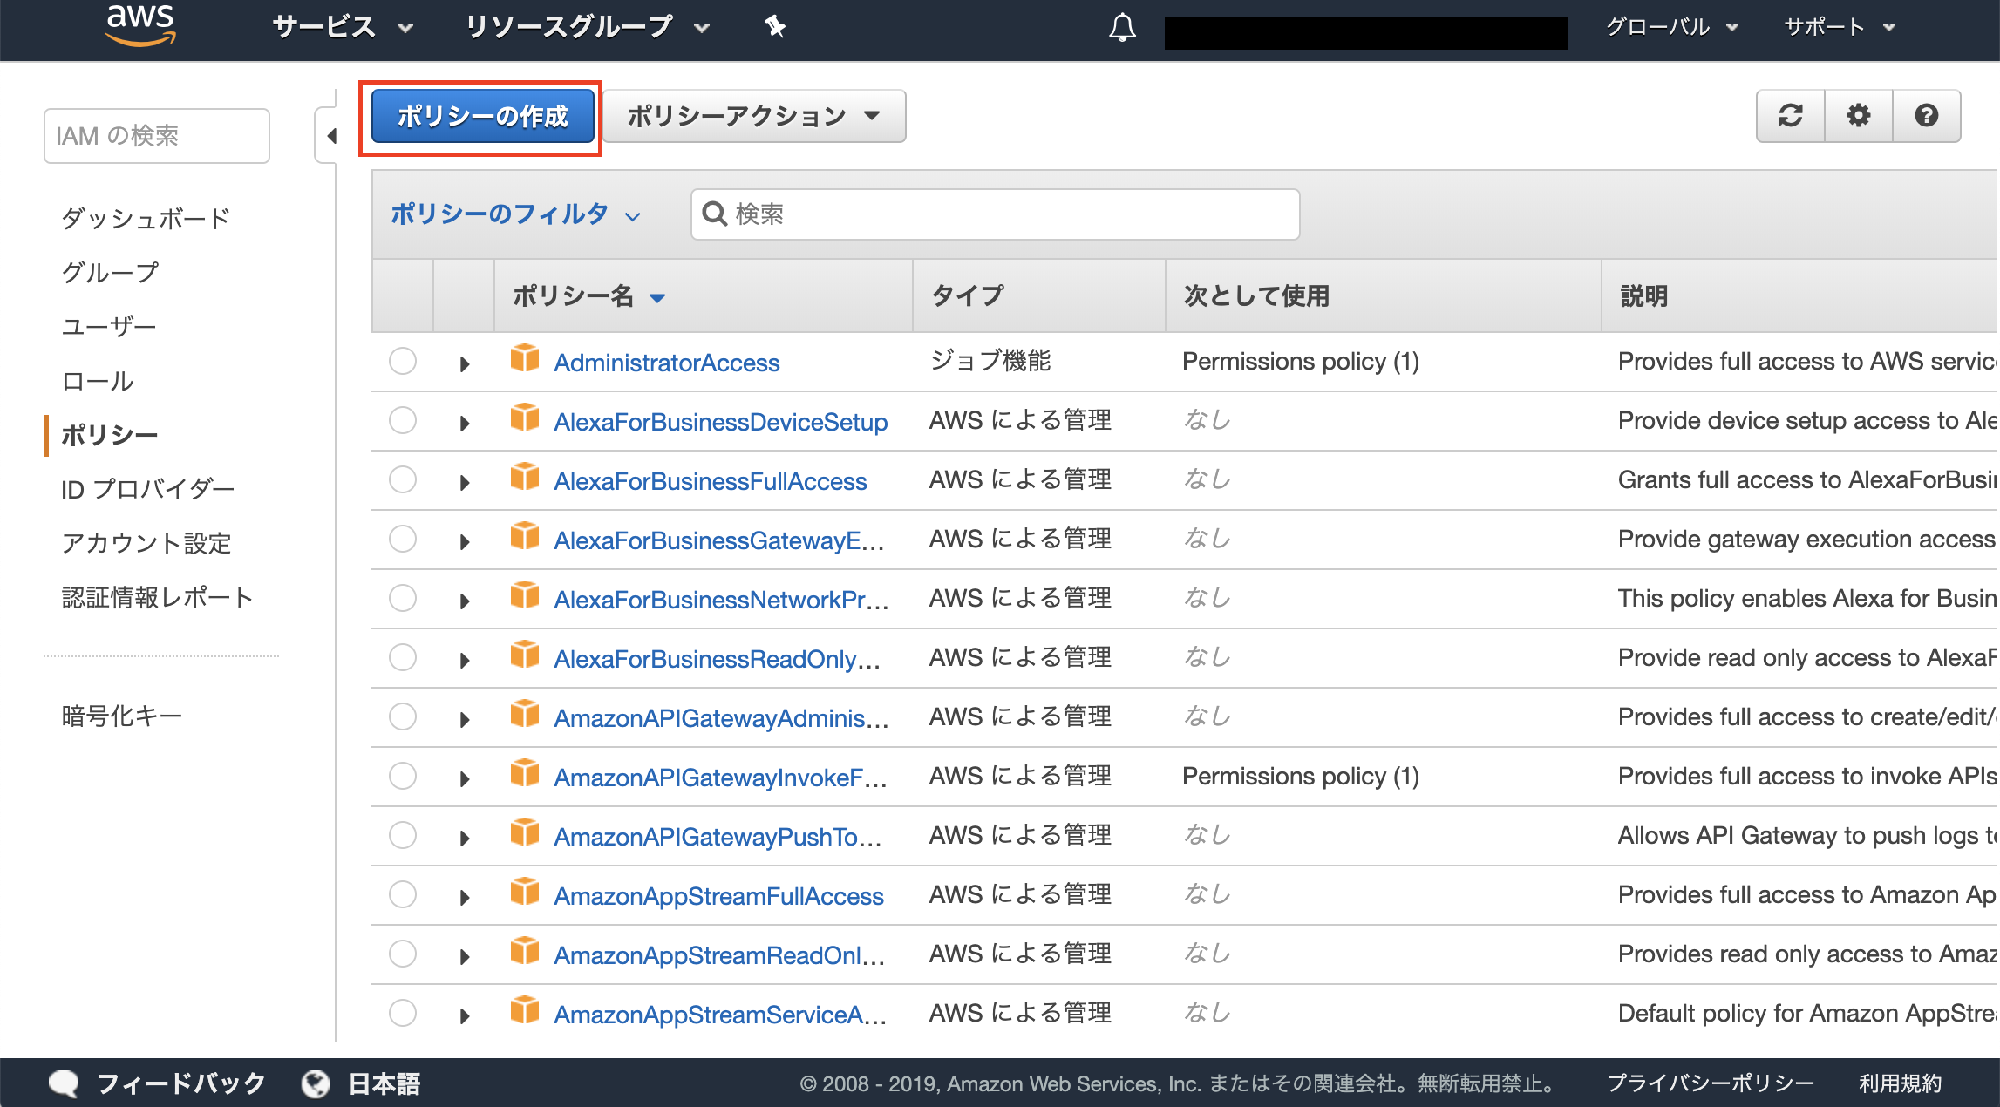This screenshot has height=1107, width=2000.
Task: Click the refresh icon above the policy table
Action: point(1789,115)
